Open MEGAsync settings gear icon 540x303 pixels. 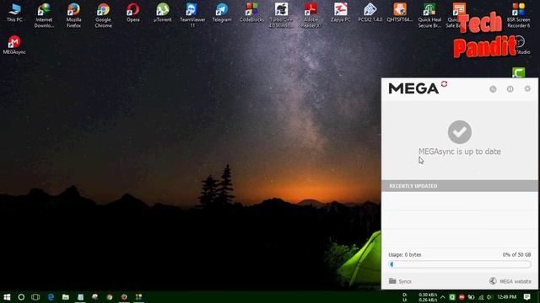[527, 88]
